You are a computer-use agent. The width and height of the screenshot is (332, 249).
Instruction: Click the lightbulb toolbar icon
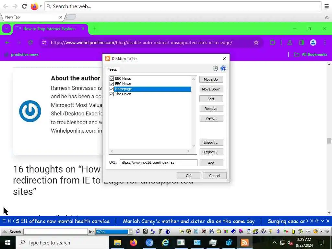coord(271,231)
